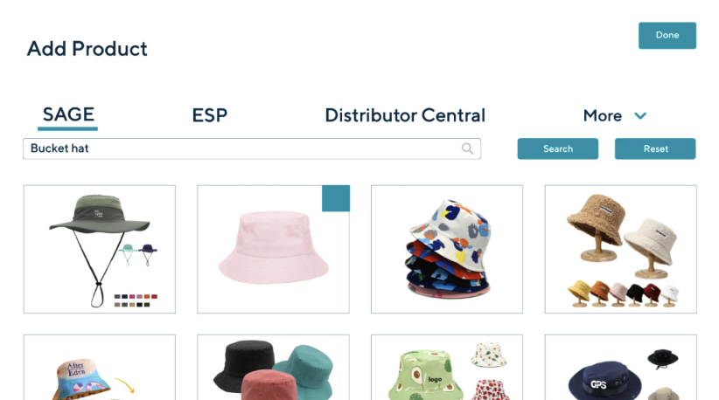
Task: Expand the More dropdown chevron
Action: (640, 116)
